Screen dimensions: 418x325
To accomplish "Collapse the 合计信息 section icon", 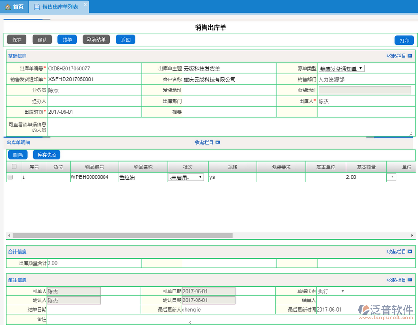I will click(x=410, y=252).
